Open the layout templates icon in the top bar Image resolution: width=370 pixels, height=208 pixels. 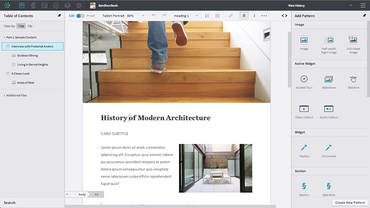[x=44, y=5]
